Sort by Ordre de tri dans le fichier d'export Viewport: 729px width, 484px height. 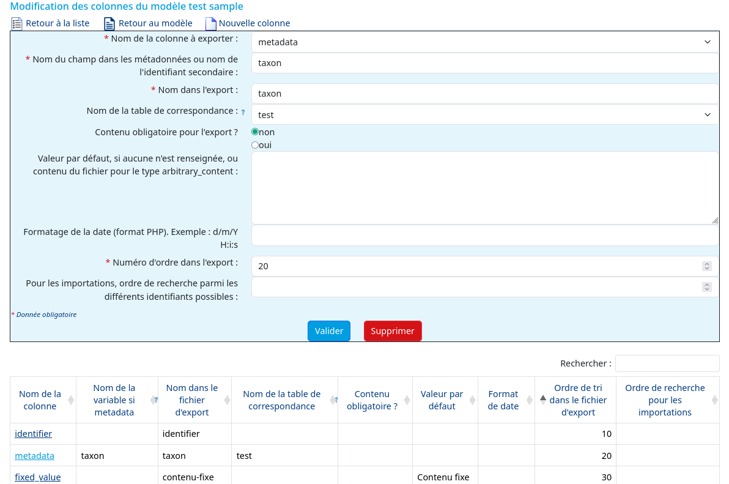(x=543, y=400)
